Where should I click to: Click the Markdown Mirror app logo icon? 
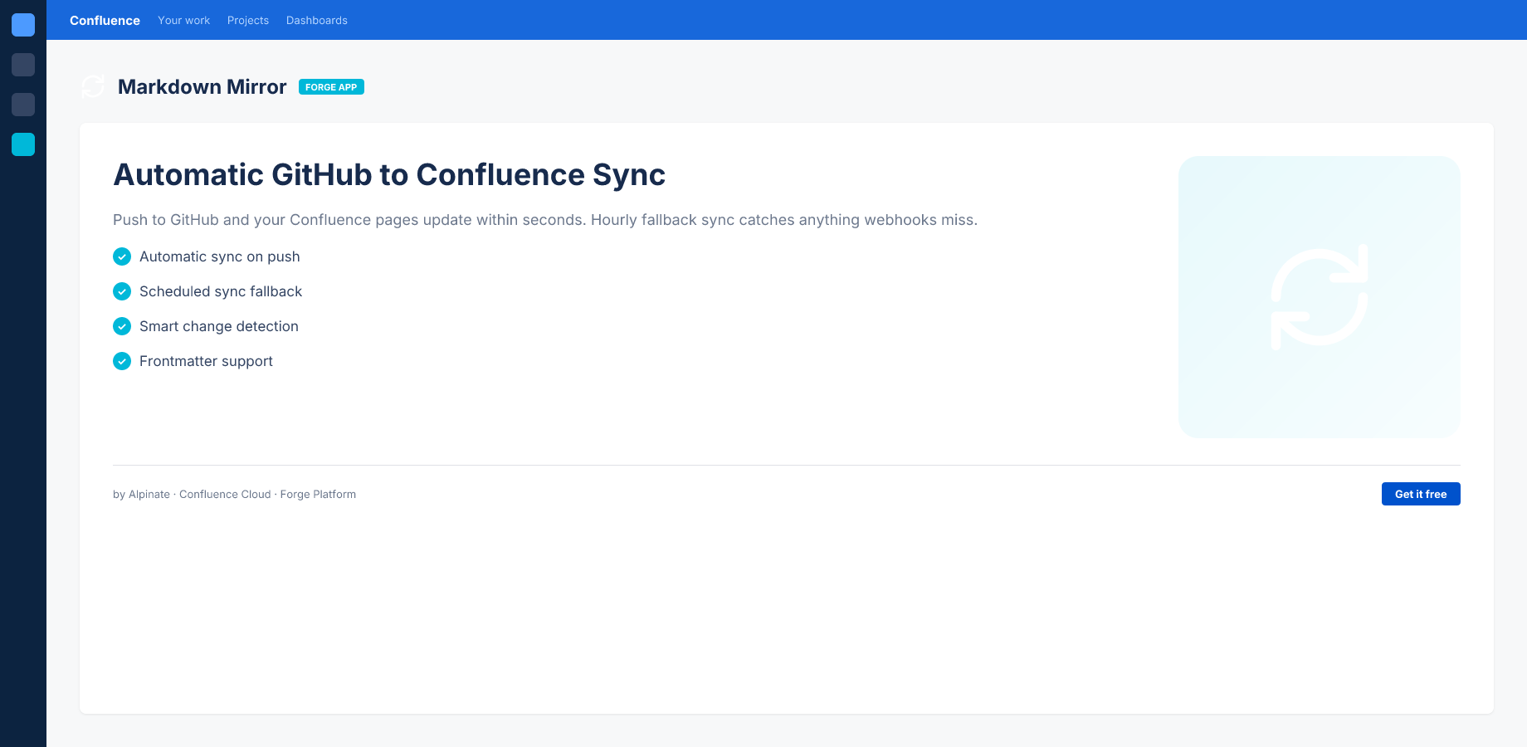click(x=91, y=86)
